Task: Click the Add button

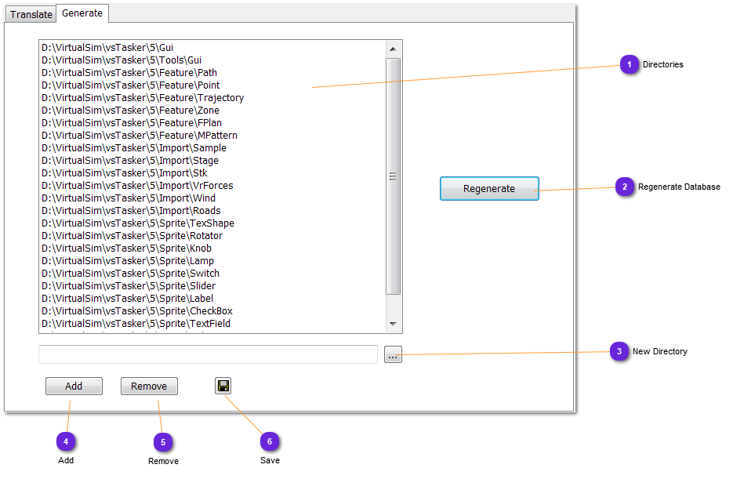Action: coord(74,386)
